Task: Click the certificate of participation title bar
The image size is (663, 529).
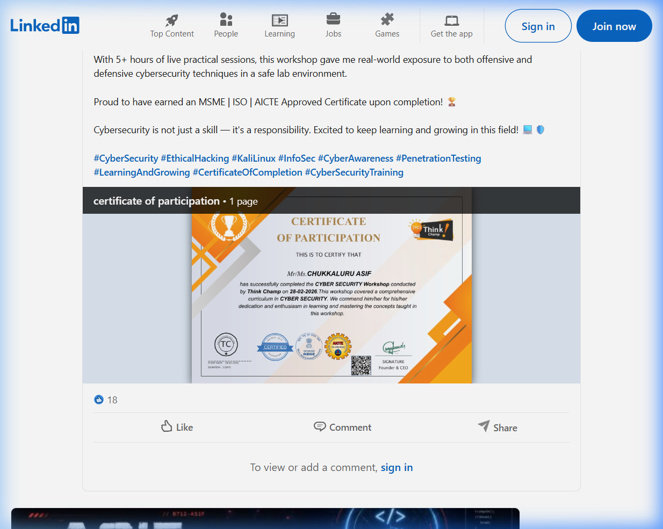Action: click(x=331, y=201)
